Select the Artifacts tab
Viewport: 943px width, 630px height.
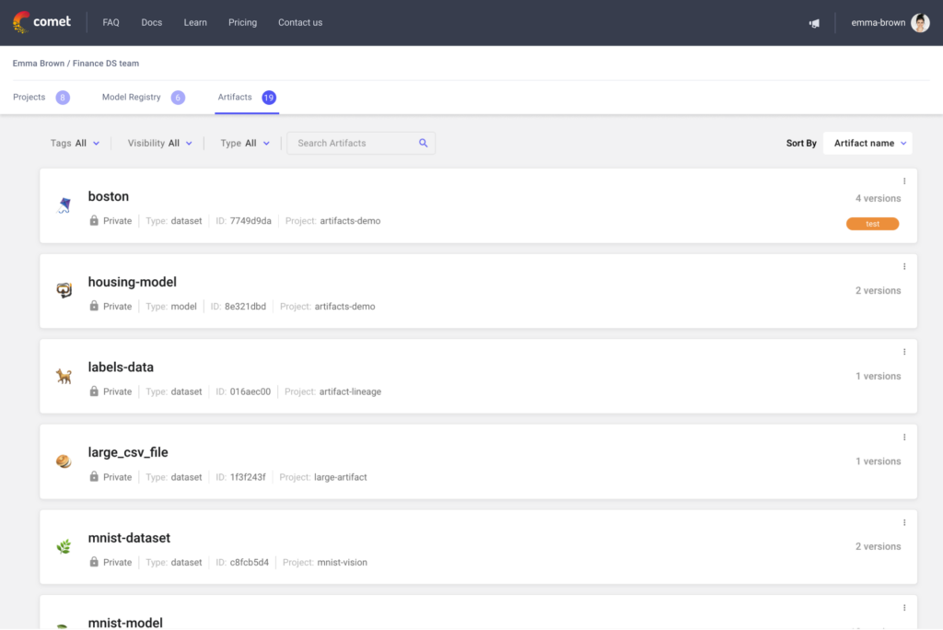235,97
